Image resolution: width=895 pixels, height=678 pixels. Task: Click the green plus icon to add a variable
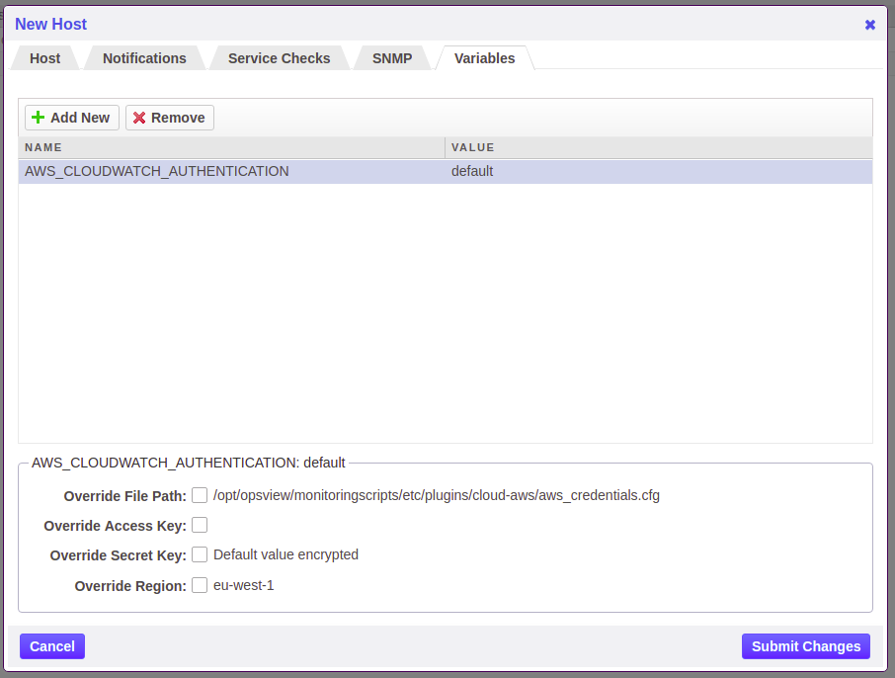coord(38,117)
